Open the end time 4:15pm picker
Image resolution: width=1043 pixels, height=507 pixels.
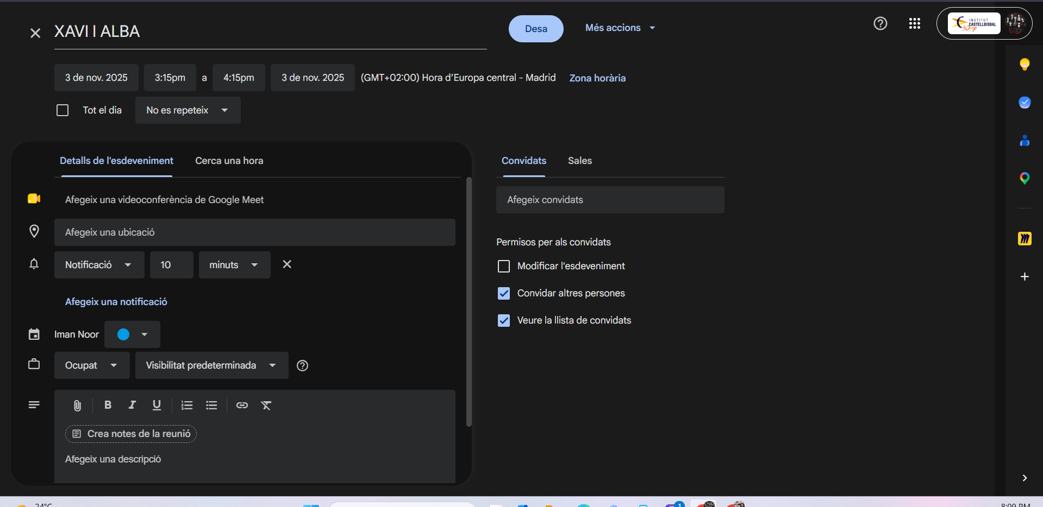(239, 78)
